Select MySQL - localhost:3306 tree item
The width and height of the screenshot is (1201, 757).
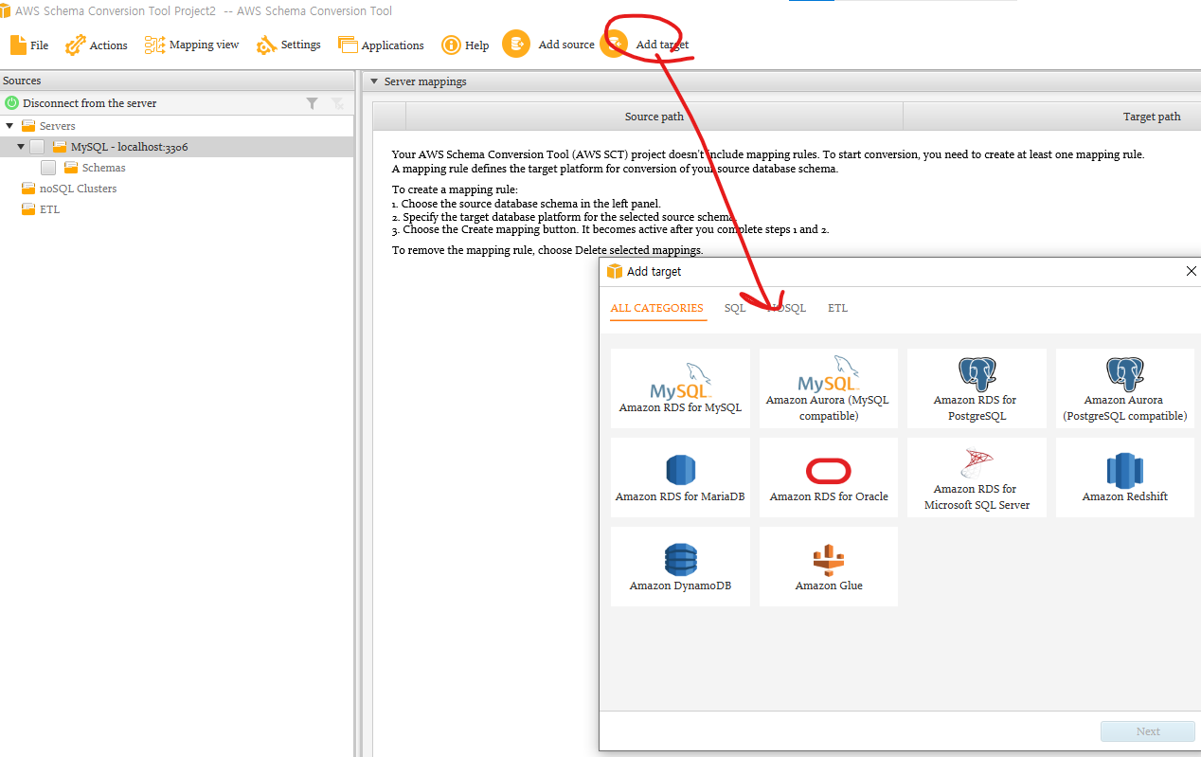click(x=129, y=147)
